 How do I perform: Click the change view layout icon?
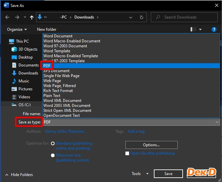click(194, 29)
